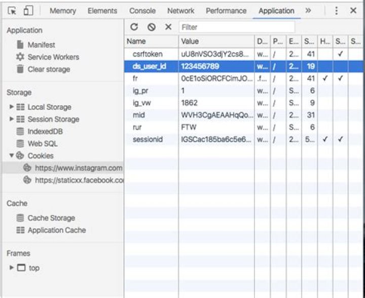Go to the Performance tab

[x=226, y=11]
